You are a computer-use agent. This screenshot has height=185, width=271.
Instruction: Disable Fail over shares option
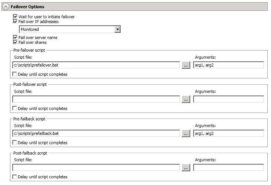tap(15, 42)
